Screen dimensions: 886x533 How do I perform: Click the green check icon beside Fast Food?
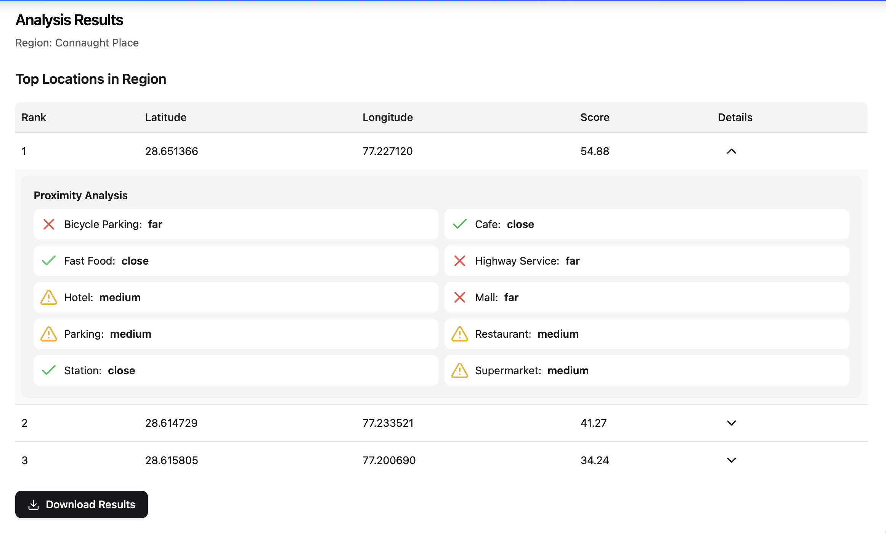(x=49, y=261)
